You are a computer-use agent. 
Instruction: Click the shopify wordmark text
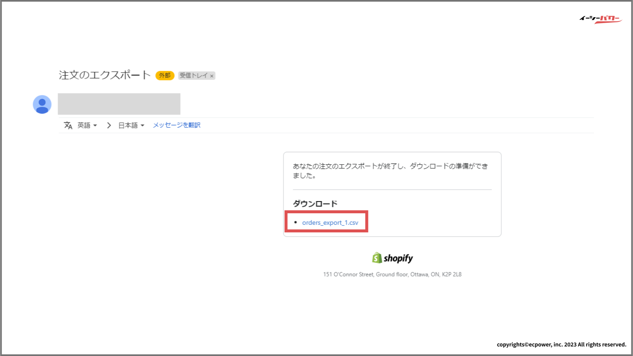tap(398, 258)
